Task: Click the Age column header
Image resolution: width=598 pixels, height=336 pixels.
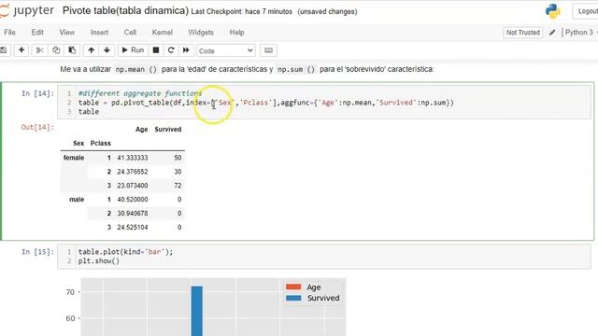Action: click(x=141, y=130)
